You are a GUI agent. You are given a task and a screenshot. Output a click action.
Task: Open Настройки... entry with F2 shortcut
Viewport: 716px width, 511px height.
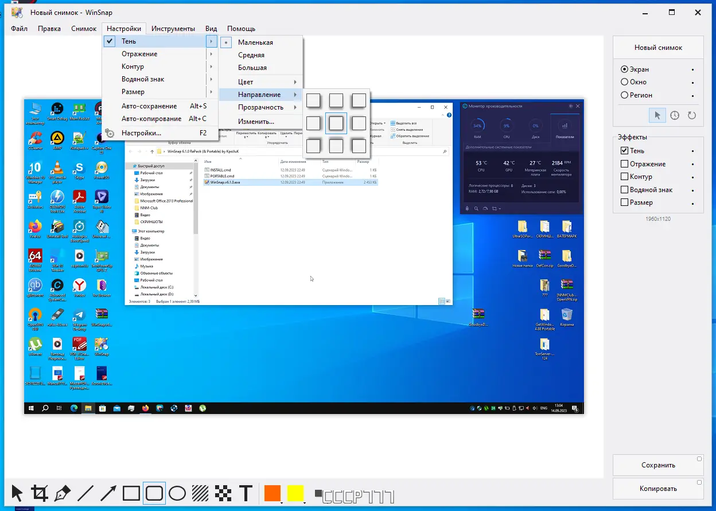tap(160, 133)
